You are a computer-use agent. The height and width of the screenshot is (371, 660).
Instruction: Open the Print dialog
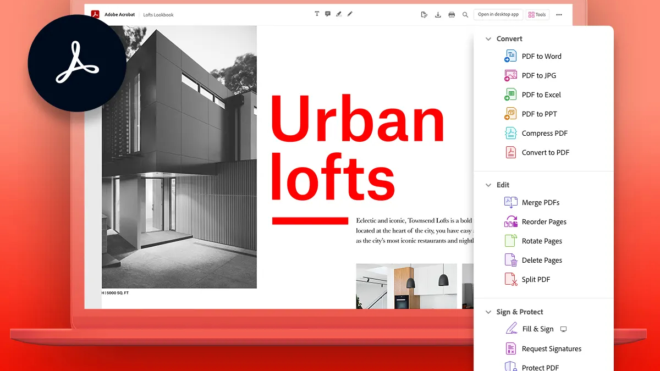pyautogui.click(x=452, y=14)
